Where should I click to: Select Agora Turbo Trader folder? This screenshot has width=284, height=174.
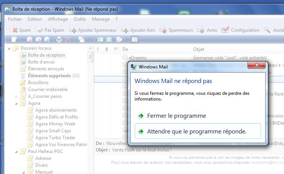[x=51, y=137]
